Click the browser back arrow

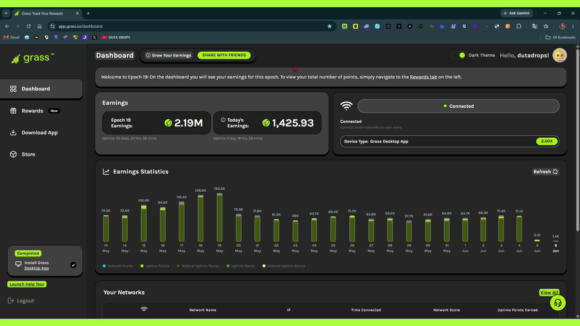[7, 26]
